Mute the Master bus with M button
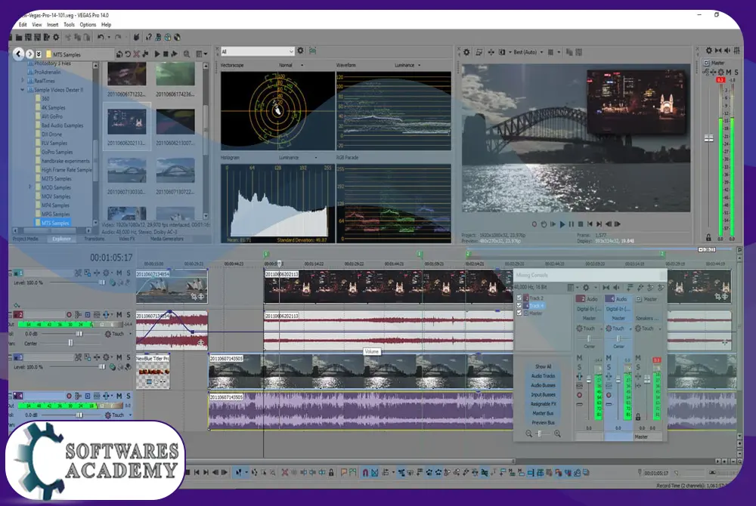The image size is (756, 506). (x=729, y=73)
